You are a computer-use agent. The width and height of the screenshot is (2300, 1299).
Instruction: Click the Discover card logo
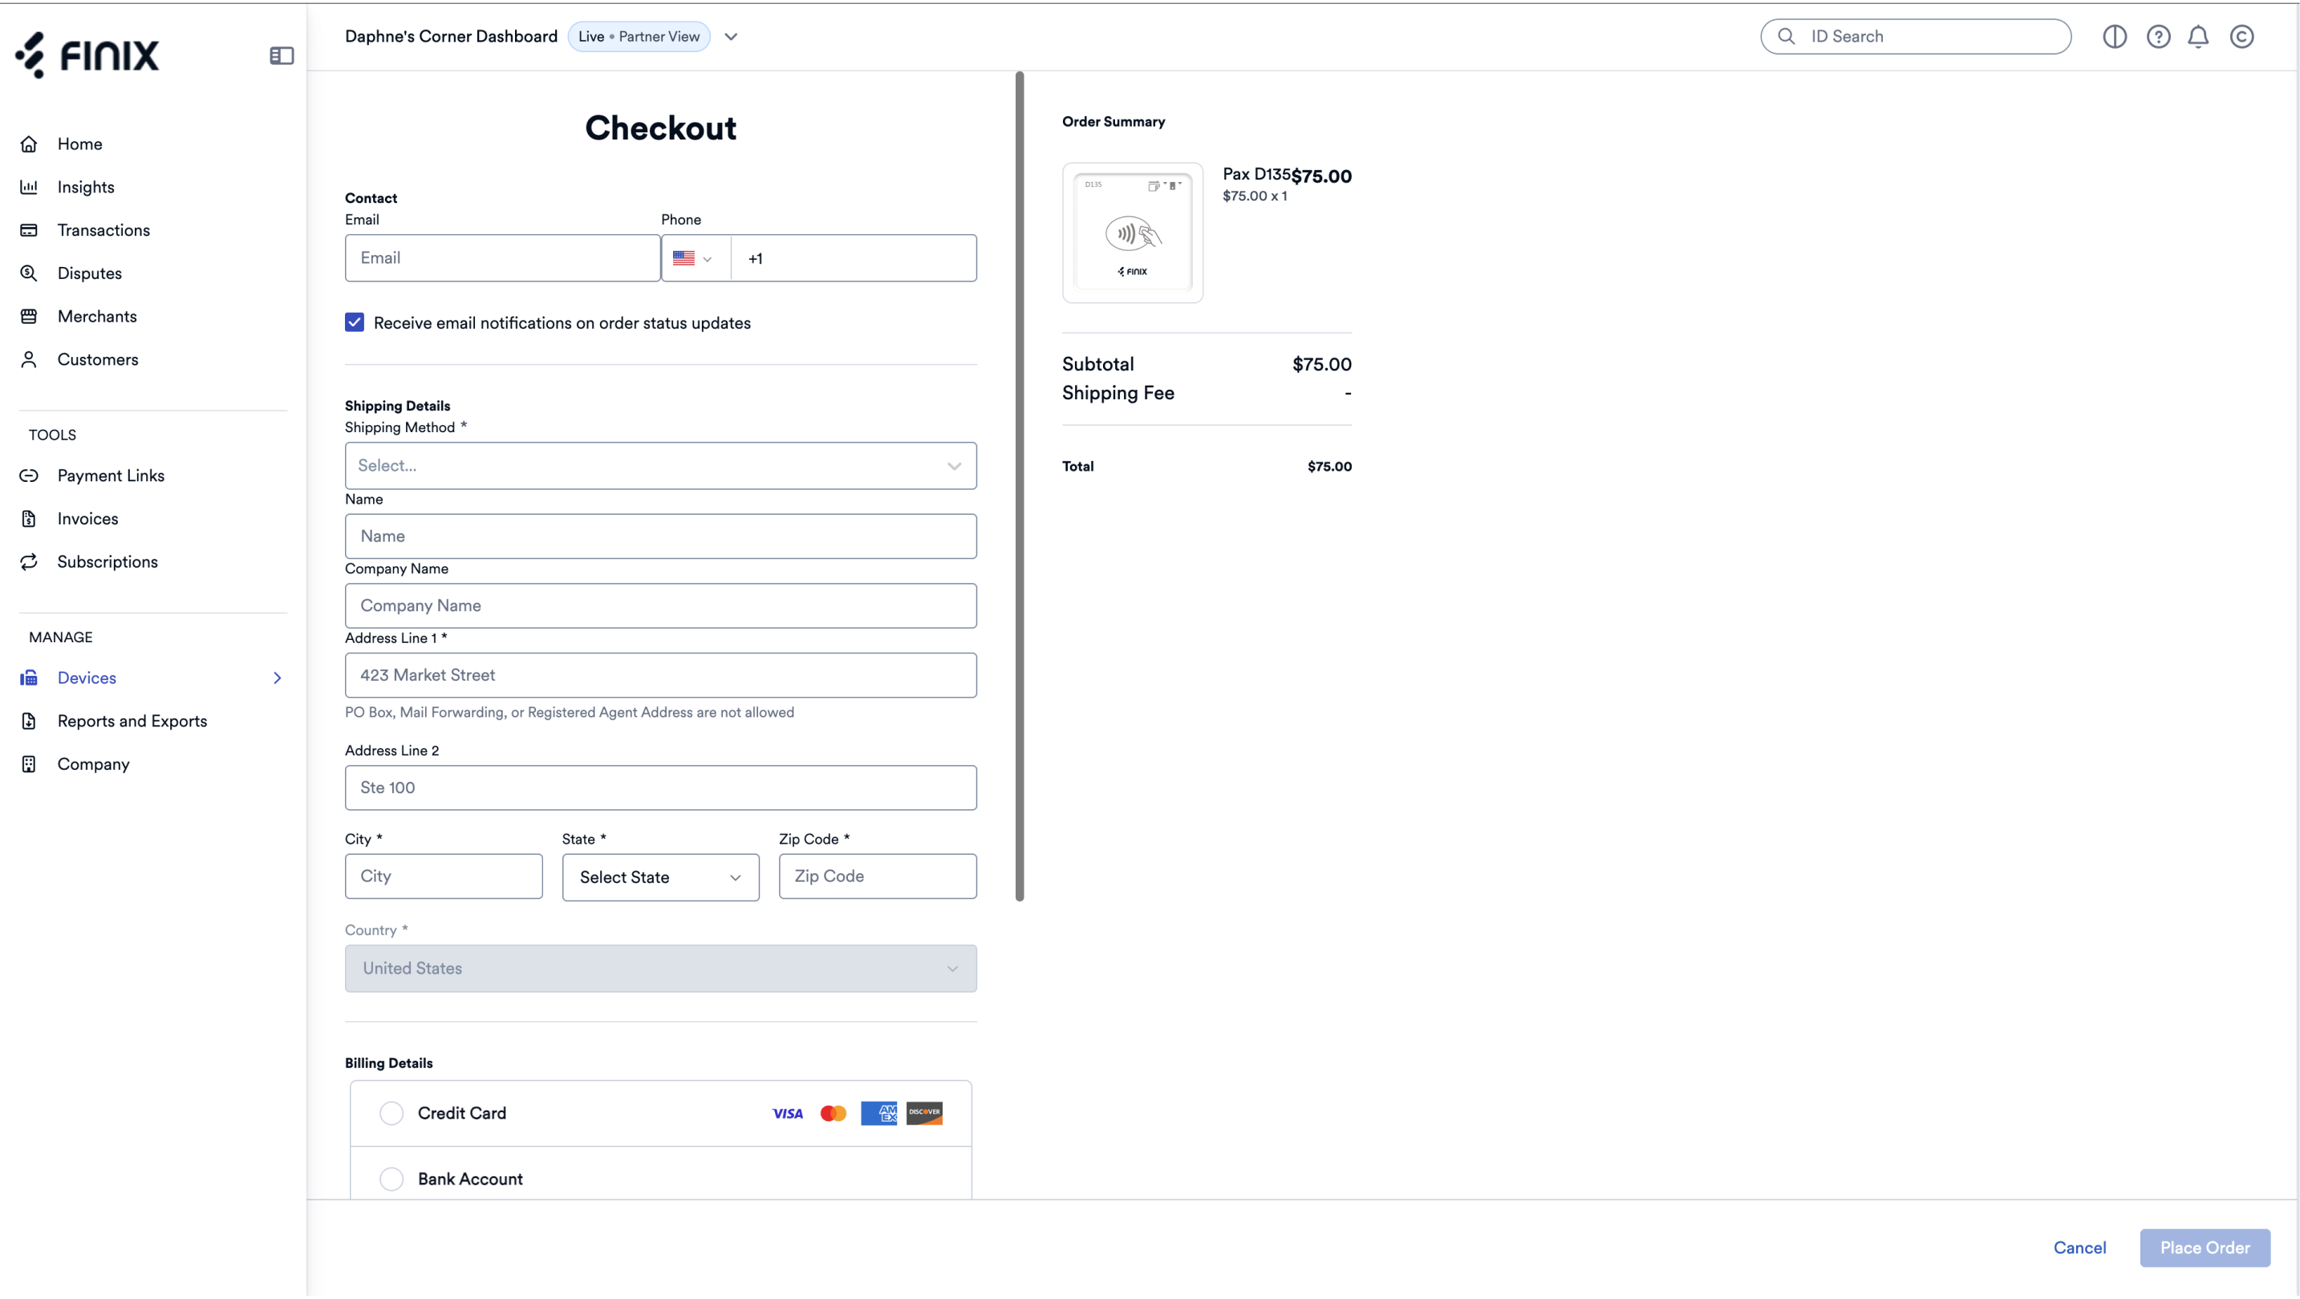924,1112
